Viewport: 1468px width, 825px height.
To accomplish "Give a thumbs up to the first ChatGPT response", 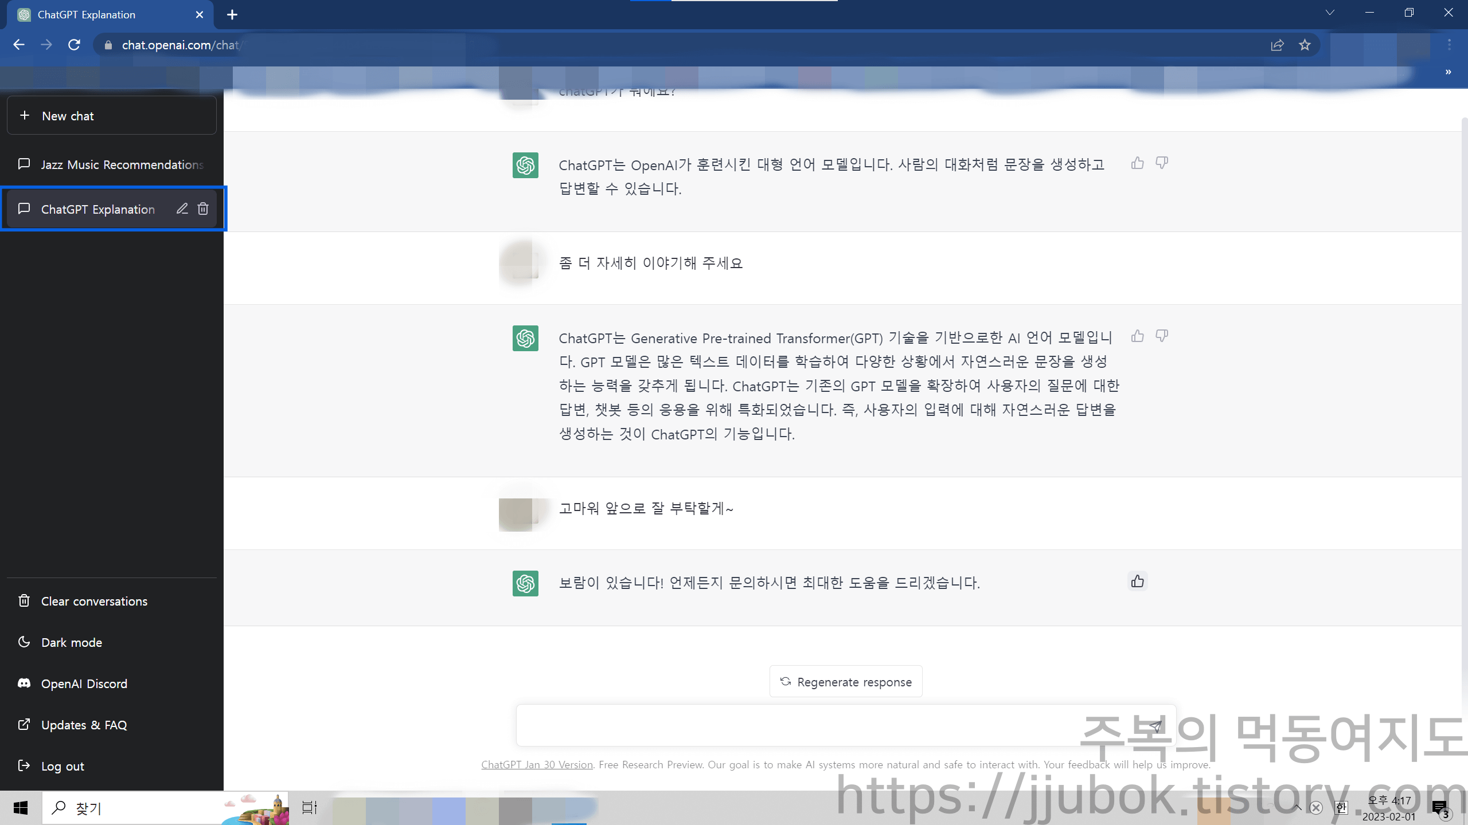I will [x=1138, y=163].
